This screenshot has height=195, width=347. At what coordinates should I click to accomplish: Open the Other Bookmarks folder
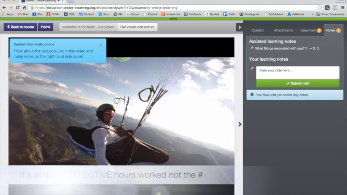click(x=330, y=14)
